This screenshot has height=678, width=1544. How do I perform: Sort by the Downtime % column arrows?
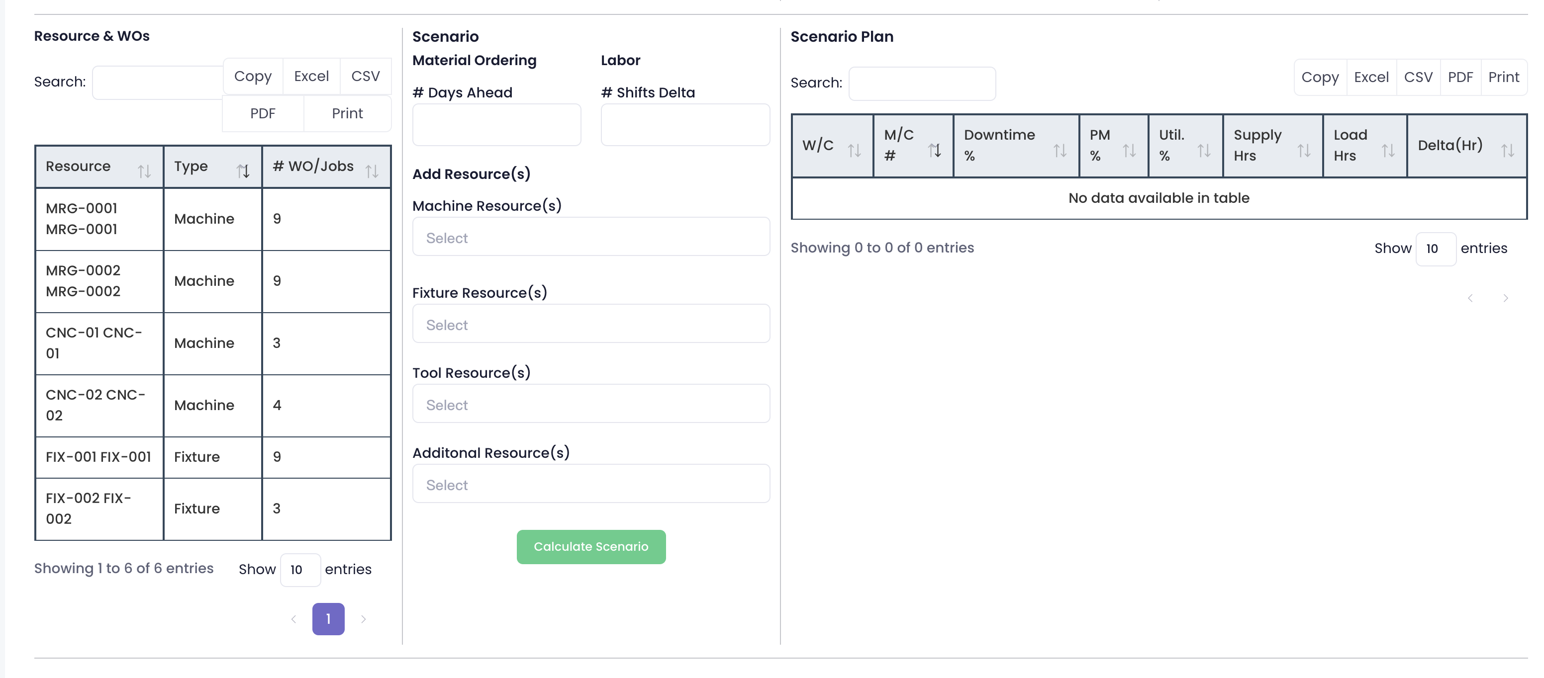click(1060, 151)
